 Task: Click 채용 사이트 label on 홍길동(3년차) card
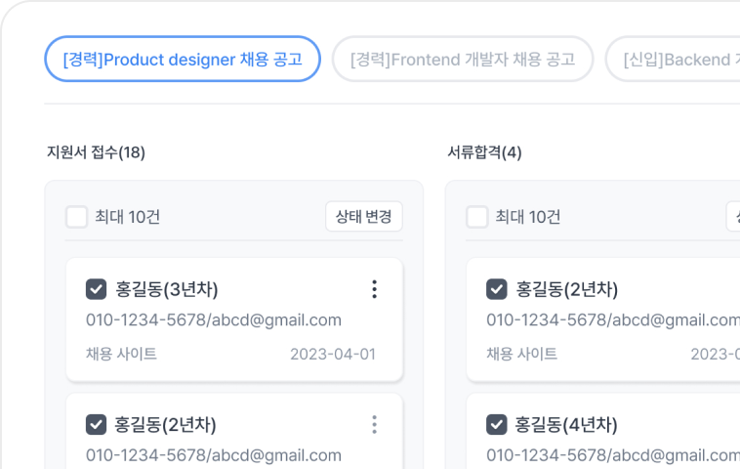click(x=121, y=354)
